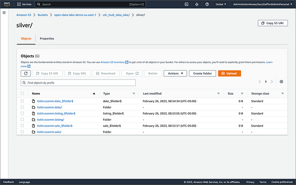Open the tickit.ecomm.date/ folder link
The image size is (296, 185).
[x=49, y=107]
